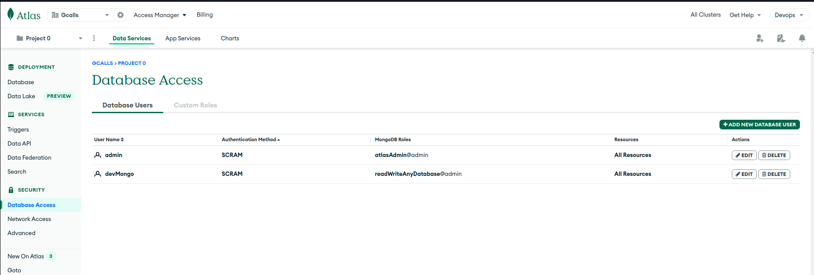This screenshot has width=814, height=275.
Task: Select the Database Users tab
Action: [128, 105]
